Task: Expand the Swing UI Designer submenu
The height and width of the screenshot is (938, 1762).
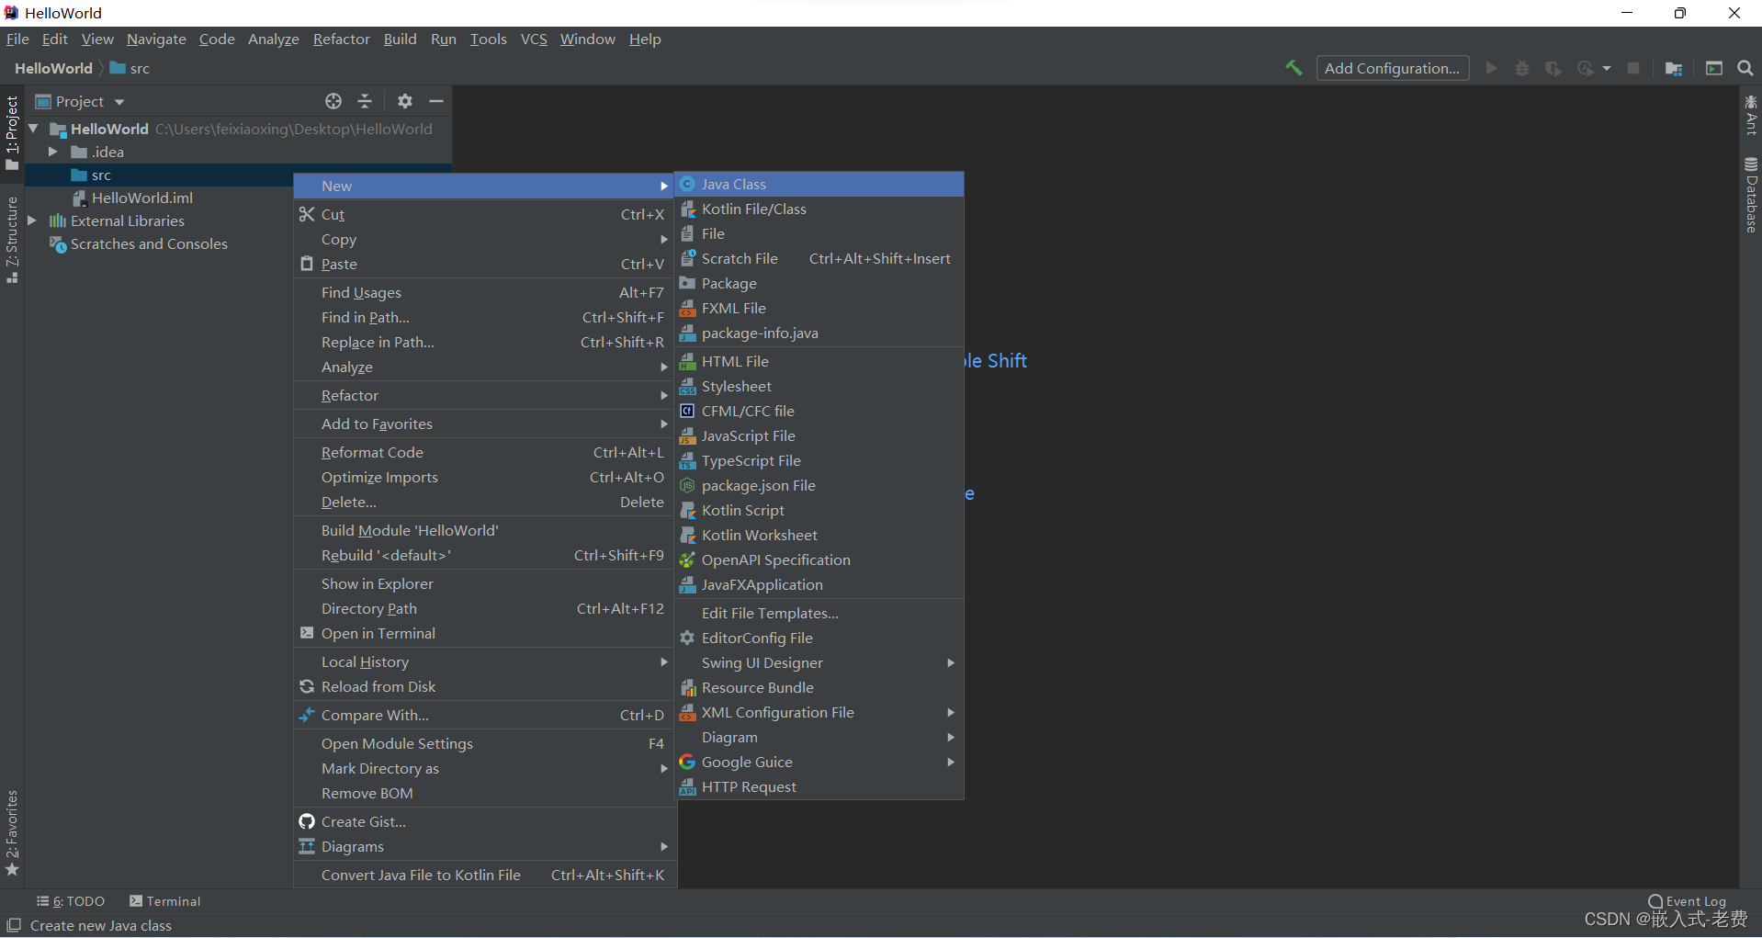Action: 819,662
